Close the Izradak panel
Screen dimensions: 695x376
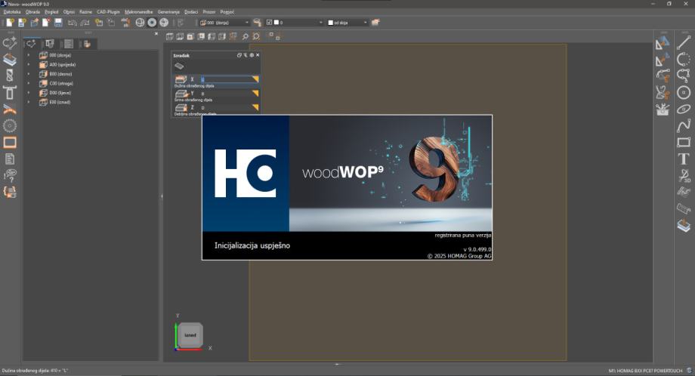point(258,55)
